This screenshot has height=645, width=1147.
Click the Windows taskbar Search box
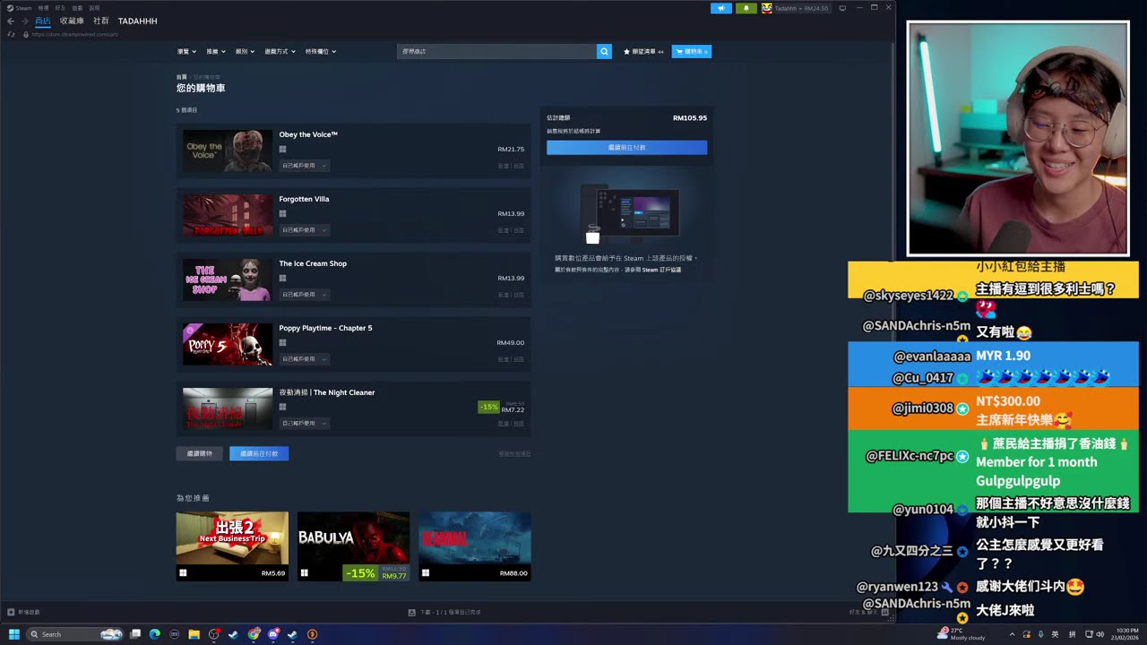75,634
